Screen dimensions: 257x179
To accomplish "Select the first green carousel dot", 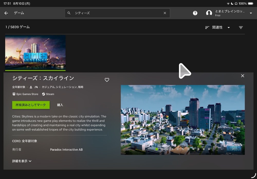I will point(157,149).
